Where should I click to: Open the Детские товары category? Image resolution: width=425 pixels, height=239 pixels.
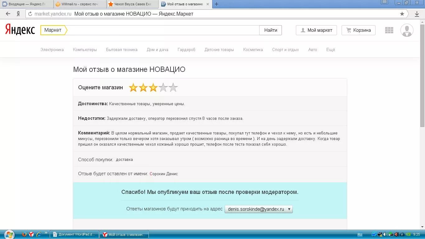pyautogui.click(x=219, y=50)
